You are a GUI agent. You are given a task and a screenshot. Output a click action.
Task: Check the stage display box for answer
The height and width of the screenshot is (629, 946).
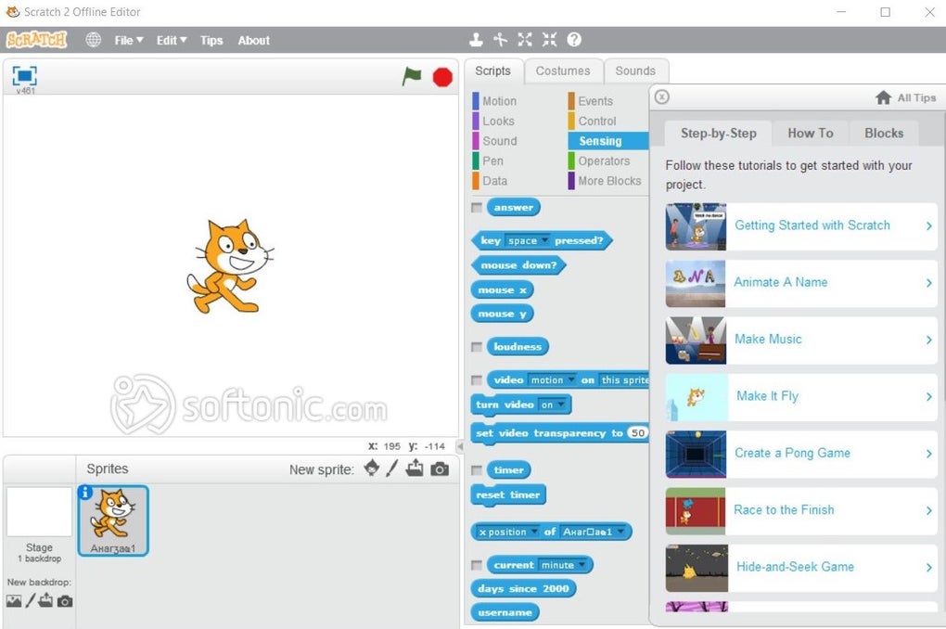[477, 207]
